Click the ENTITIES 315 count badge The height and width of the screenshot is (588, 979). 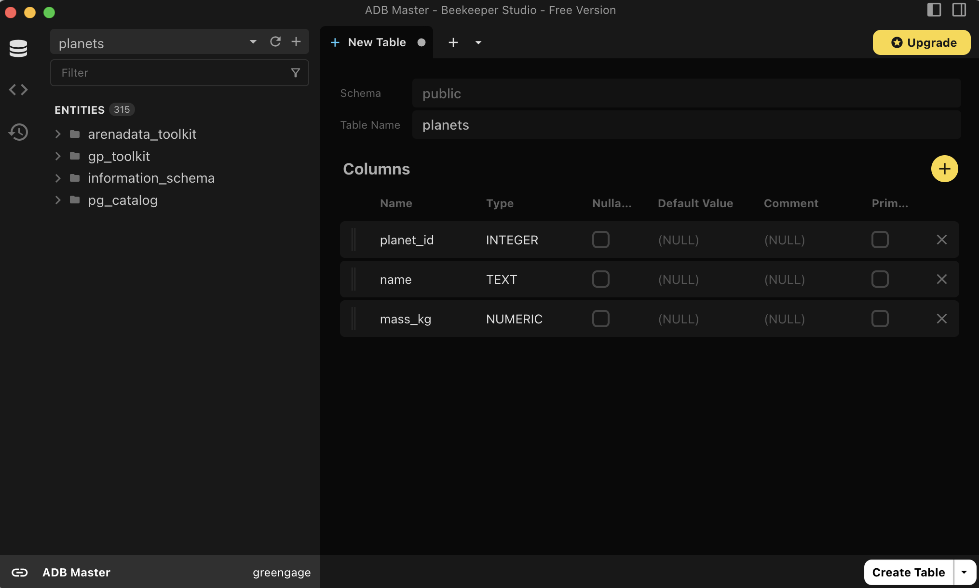coord(122,109)
